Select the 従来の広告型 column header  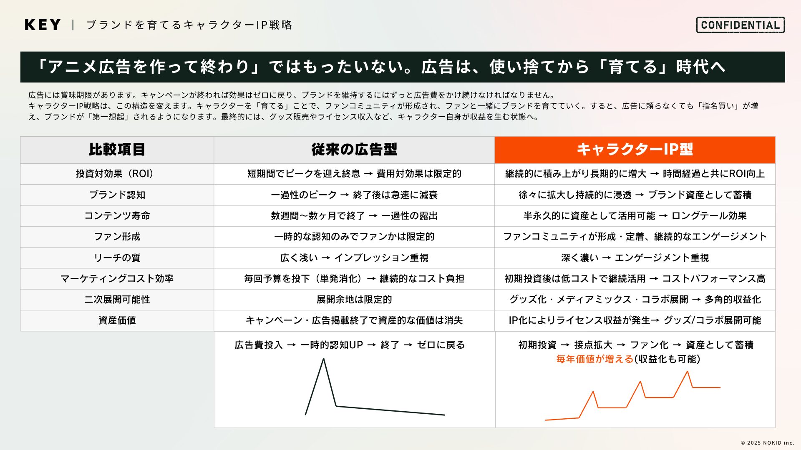354,150
